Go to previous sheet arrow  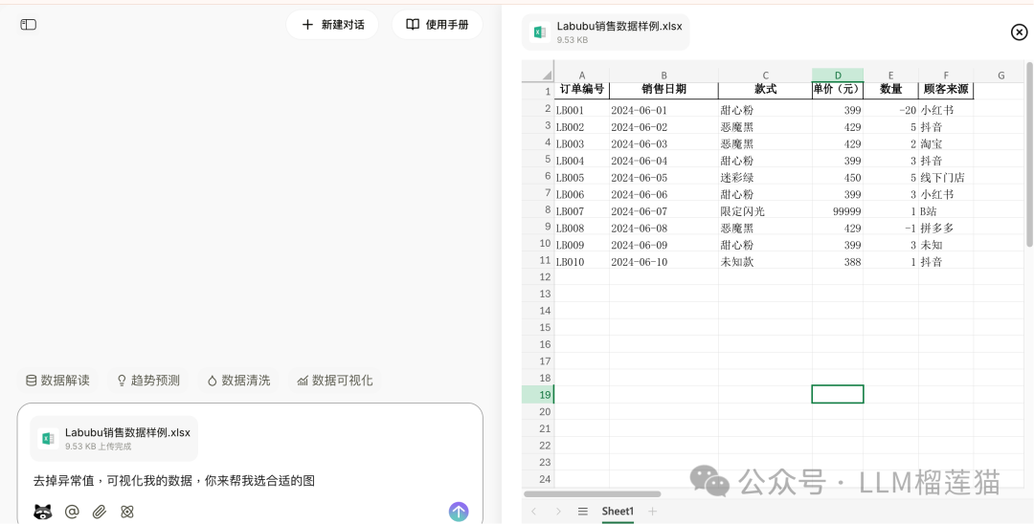point(534,512)
